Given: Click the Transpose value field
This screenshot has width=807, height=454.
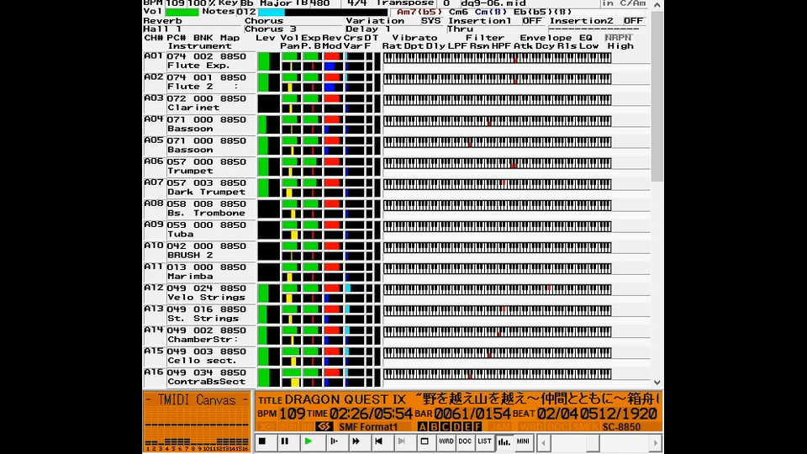Looking at the screenshot, I should (446, 3).
